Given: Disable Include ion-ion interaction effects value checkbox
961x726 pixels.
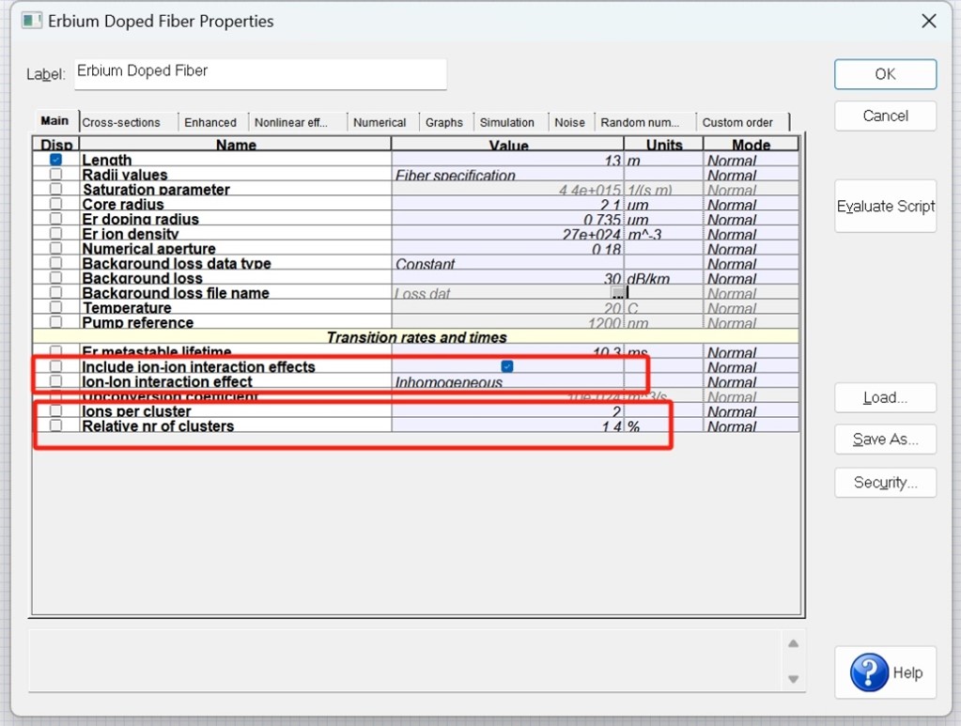Looking at the screenshot, I should point(507,366).
